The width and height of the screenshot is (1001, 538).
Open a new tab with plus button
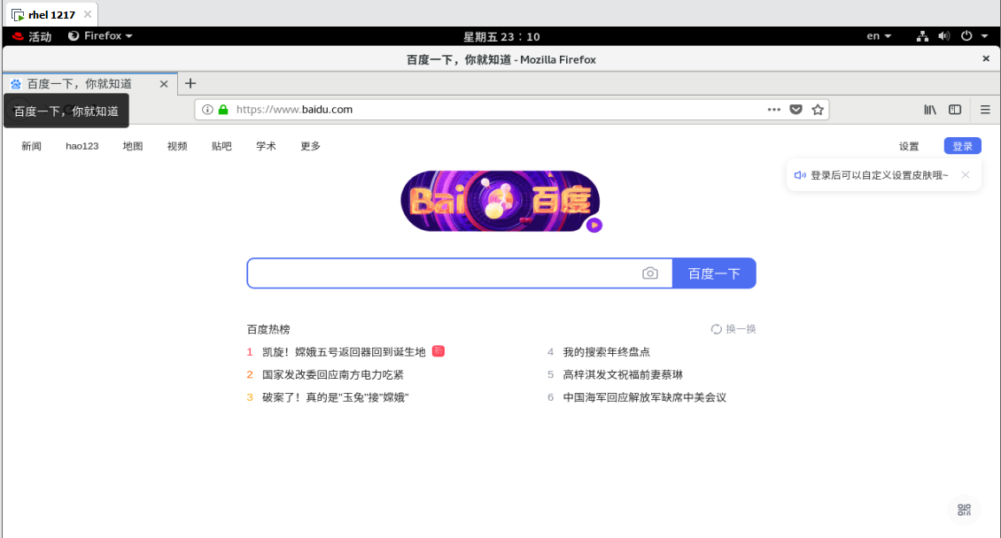click(x=190, y=83)
